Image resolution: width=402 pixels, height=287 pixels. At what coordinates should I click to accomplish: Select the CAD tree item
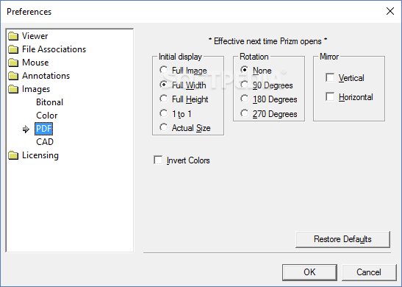pos(45,142)
